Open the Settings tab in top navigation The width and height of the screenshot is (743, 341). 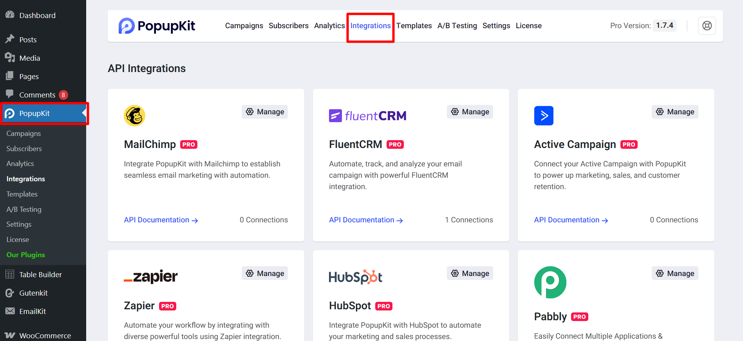tap(496, 26)
